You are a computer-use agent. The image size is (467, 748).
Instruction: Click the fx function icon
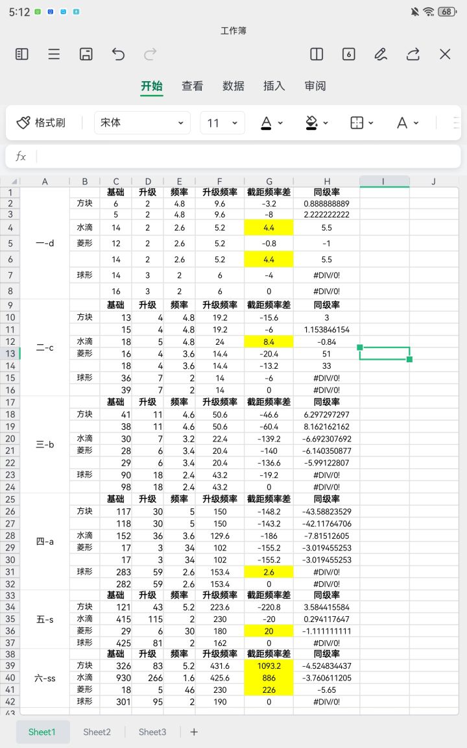[x=21, y=156]
